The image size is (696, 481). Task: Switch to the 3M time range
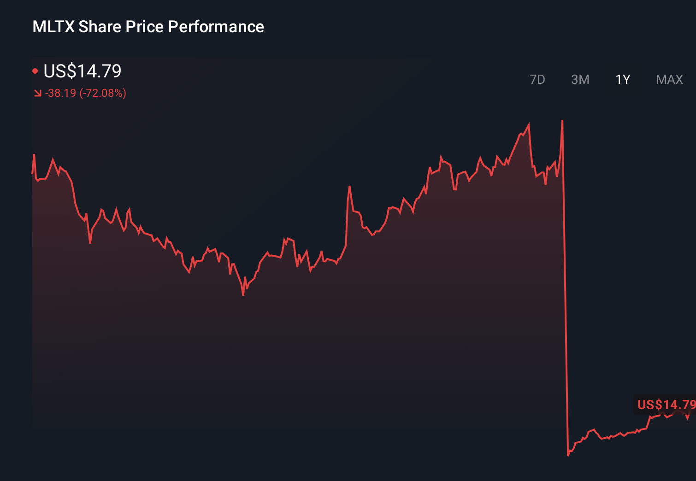point(581,79)
